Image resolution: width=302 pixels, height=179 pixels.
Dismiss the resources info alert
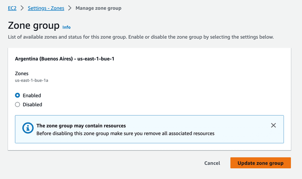click(x=273, y=125)
